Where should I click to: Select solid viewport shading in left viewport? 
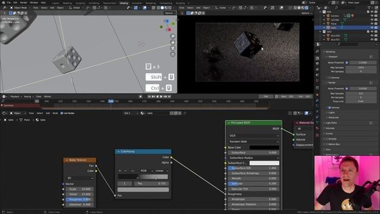coord(162,8)
